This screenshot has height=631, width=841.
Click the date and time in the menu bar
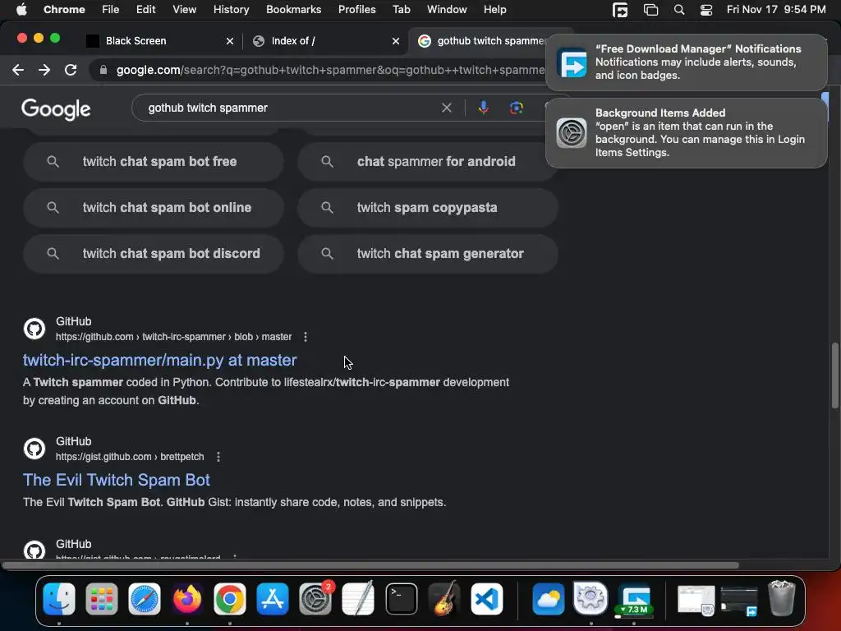(776, 9)
